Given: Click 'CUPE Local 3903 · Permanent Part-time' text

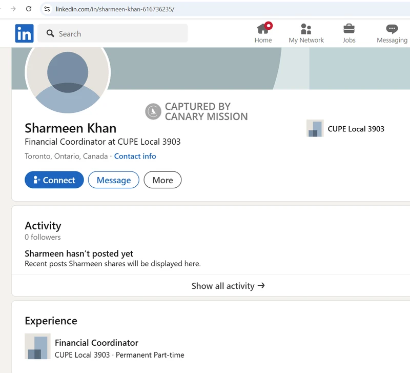Looking at the screenshot, I should point(119,355).
